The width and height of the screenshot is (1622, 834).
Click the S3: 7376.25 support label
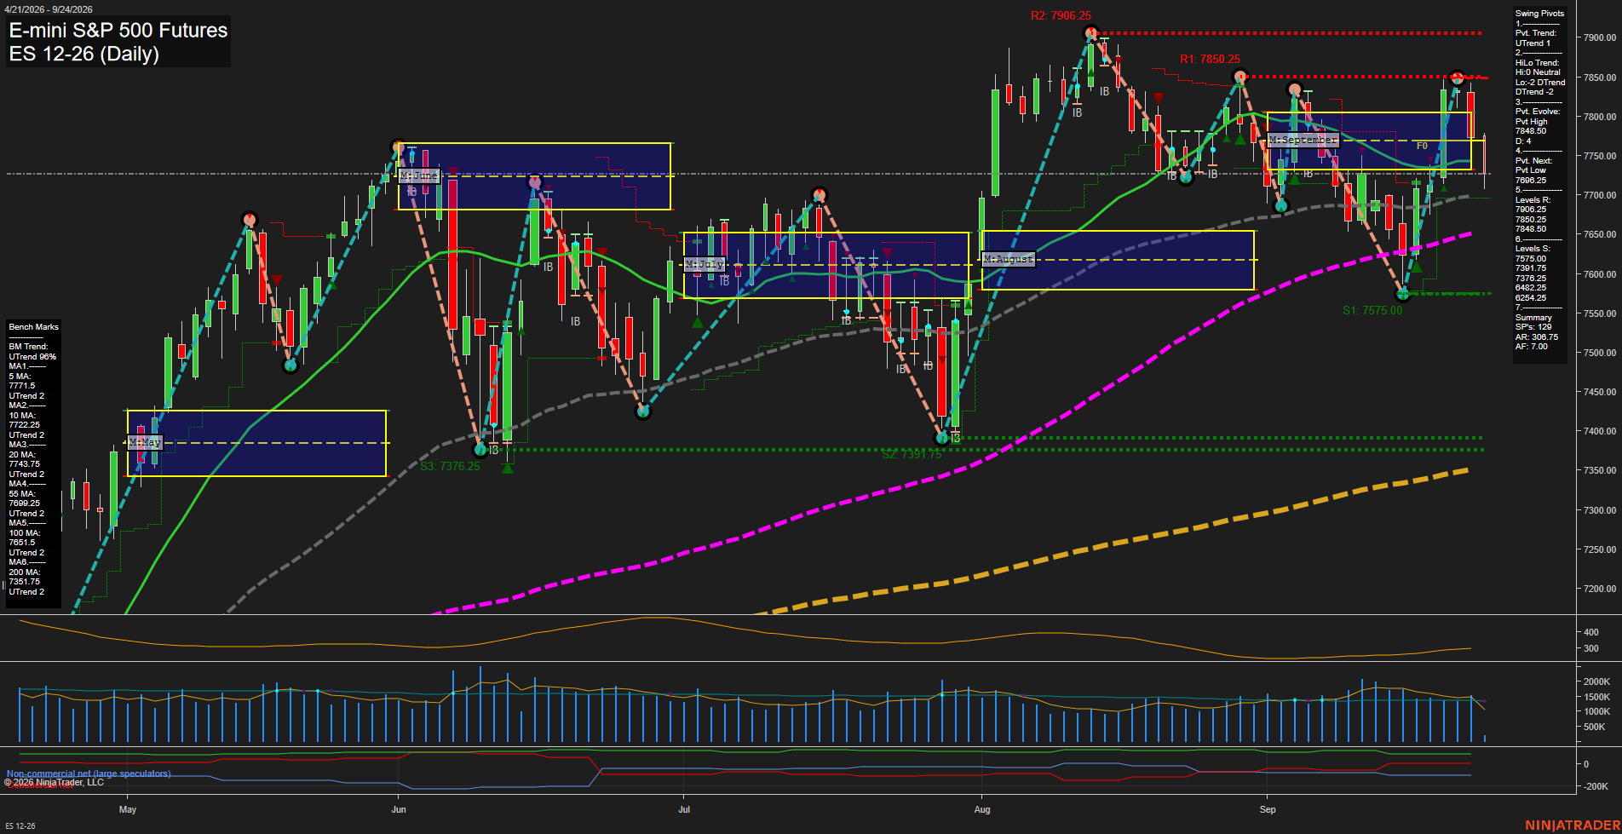coord(450,466)
